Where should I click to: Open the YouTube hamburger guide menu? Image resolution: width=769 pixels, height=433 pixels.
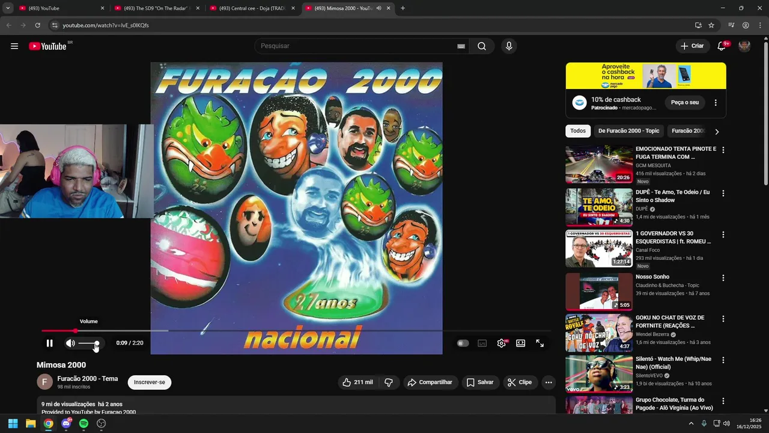(x=14, y=46)
